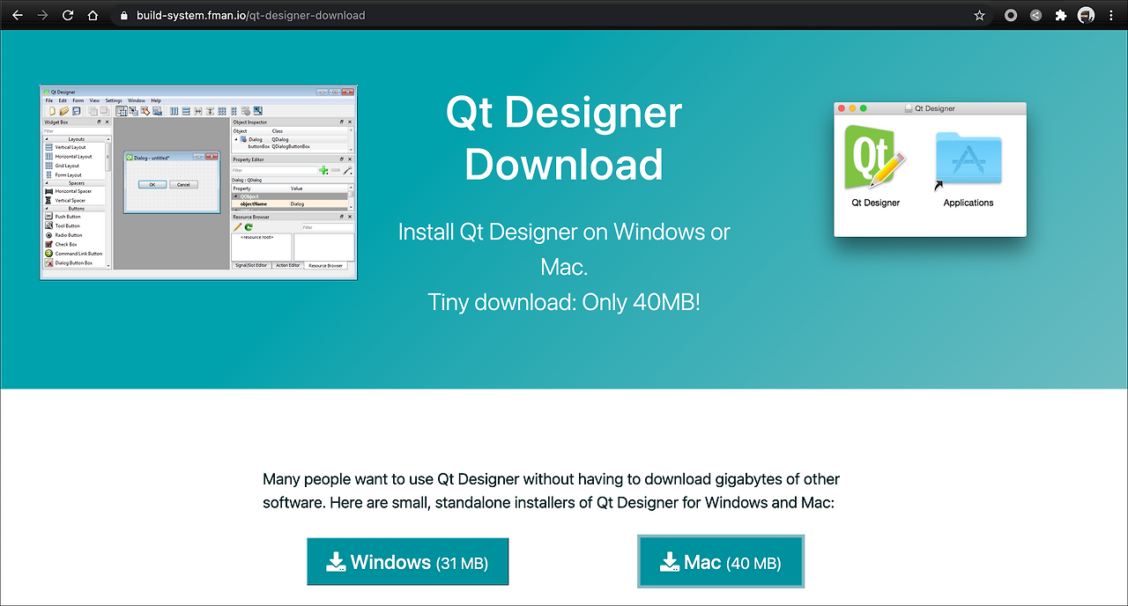Click the "Tiny download: Only 40MB!" text

coord(564,302)
